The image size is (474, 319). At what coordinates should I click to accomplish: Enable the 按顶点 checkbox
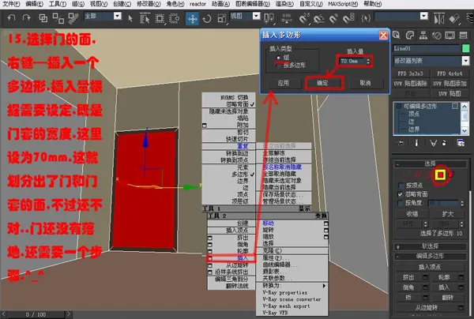(401, 186)
